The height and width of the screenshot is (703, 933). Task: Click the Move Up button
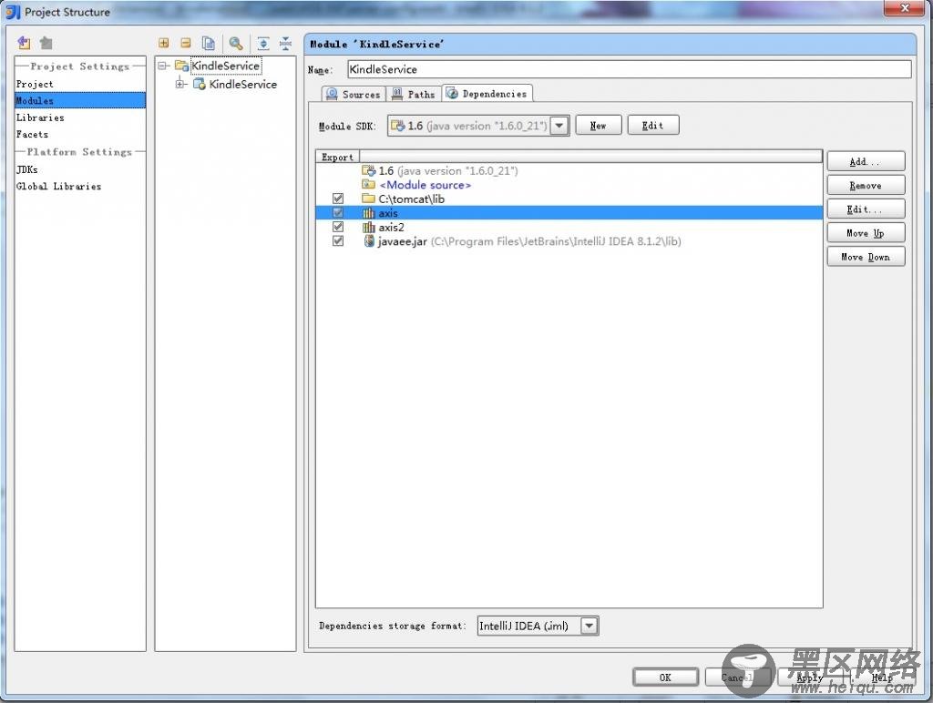[866, 233]
